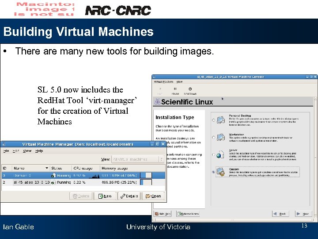Click the Hide Help button in the installer

[x=163, y=214]
